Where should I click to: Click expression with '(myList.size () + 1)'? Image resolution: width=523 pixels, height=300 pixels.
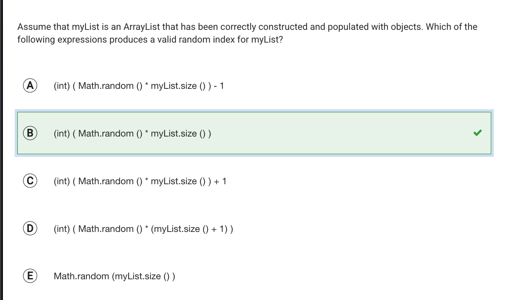coord(143,229)
